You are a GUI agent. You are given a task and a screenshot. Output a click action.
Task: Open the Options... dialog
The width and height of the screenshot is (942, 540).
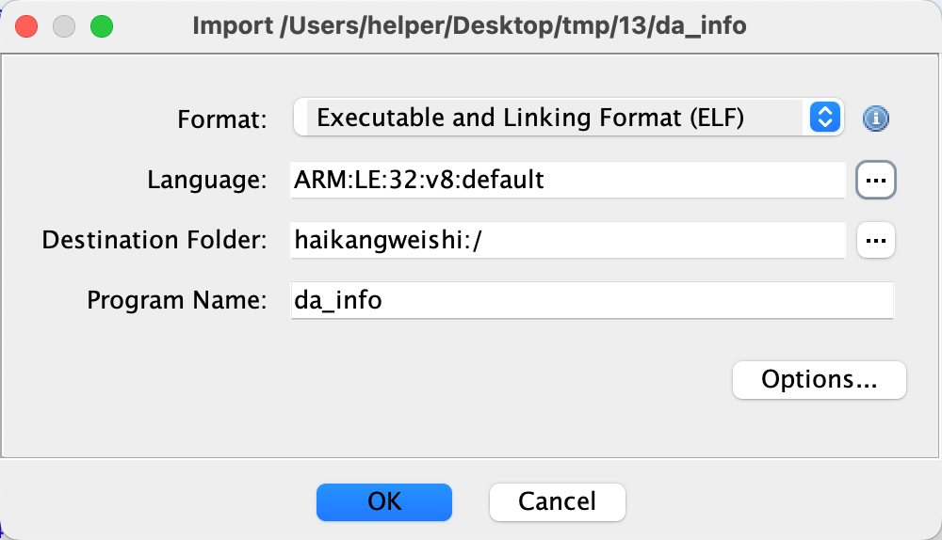(x=819, y=380)
